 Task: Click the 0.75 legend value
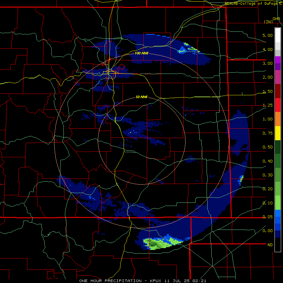coord(268,133)
